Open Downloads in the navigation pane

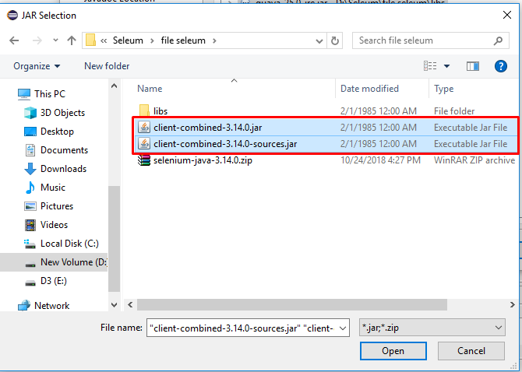tap(63, 169)
